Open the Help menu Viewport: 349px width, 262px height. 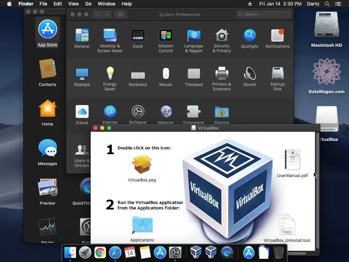coord(127,4)
